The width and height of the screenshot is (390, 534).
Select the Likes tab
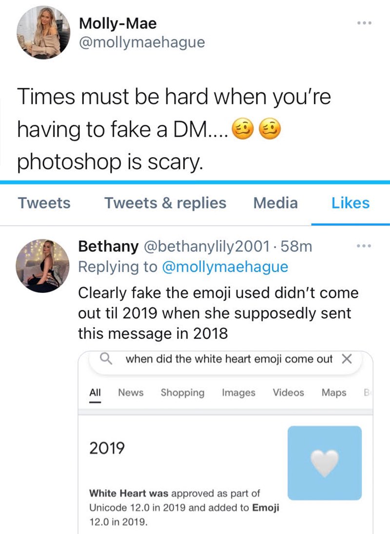click(351, 203)
